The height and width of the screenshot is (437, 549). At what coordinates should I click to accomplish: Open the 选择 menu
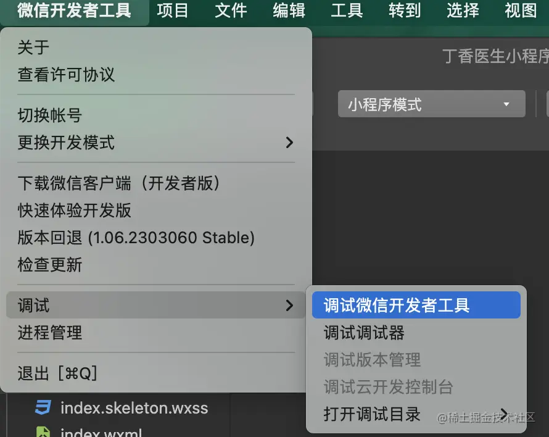pyautogui.click(x=463, y=10)
